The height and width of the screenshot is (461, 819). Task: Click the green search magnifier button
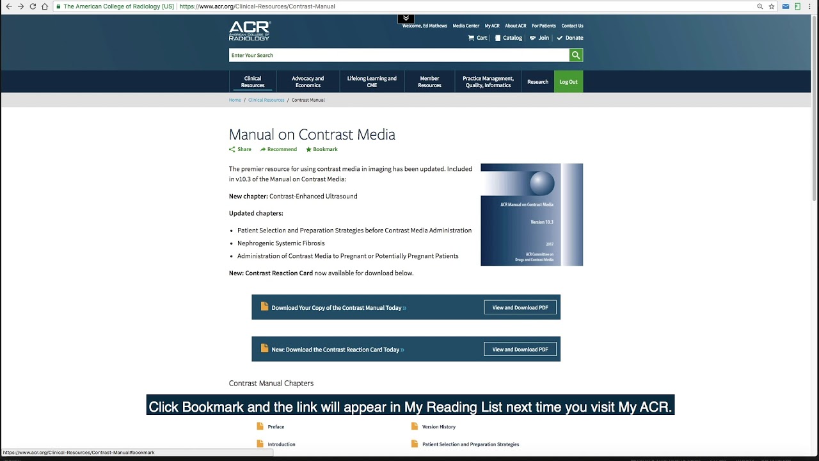coord(576,55)
